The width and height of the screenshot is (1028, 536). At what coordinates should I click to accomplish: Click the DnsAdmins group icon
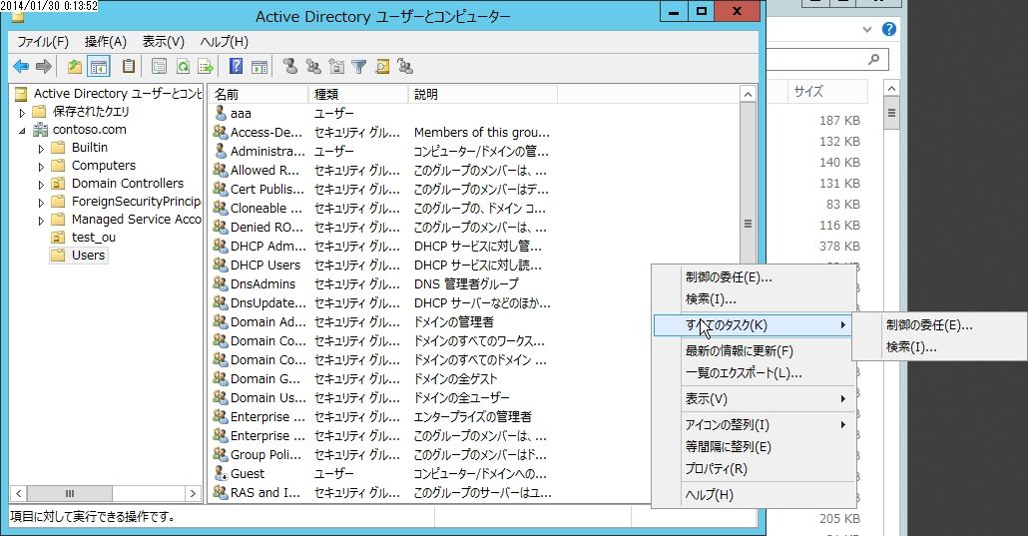pos(221,283)
